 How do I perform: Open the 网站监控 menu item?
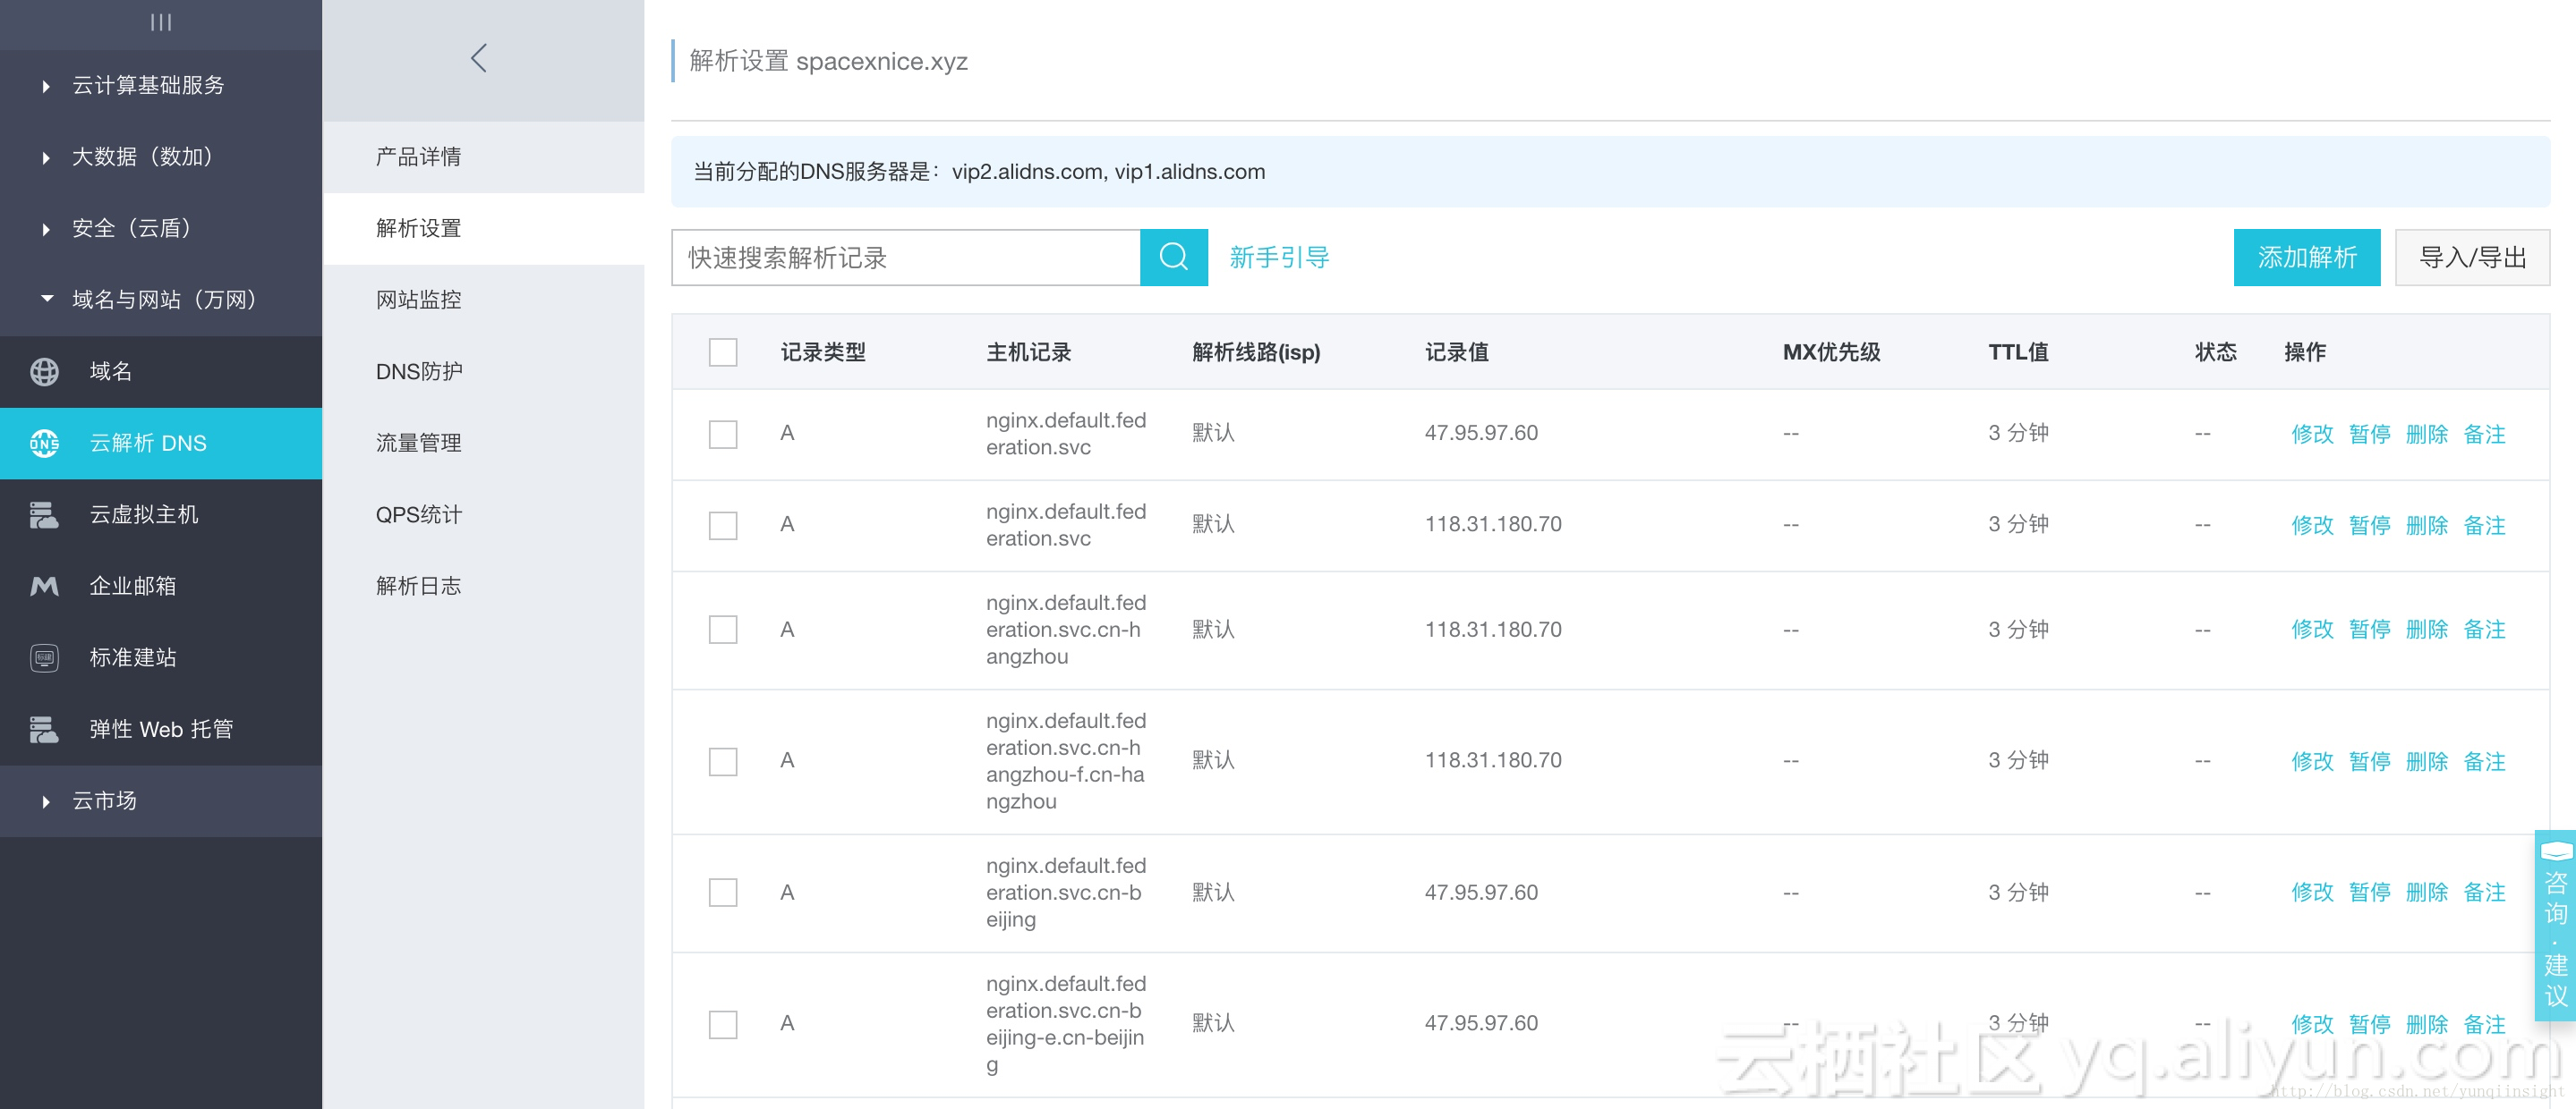click(419, 300)
